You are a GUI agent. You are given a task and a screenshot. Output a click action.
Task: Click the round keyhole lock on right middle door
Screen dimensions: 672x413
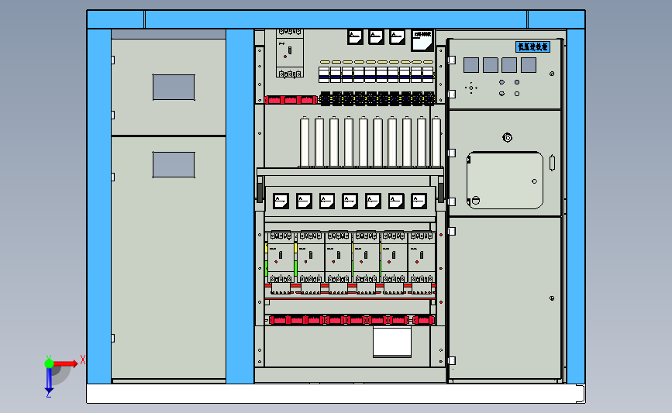click(x=507, y=137)
